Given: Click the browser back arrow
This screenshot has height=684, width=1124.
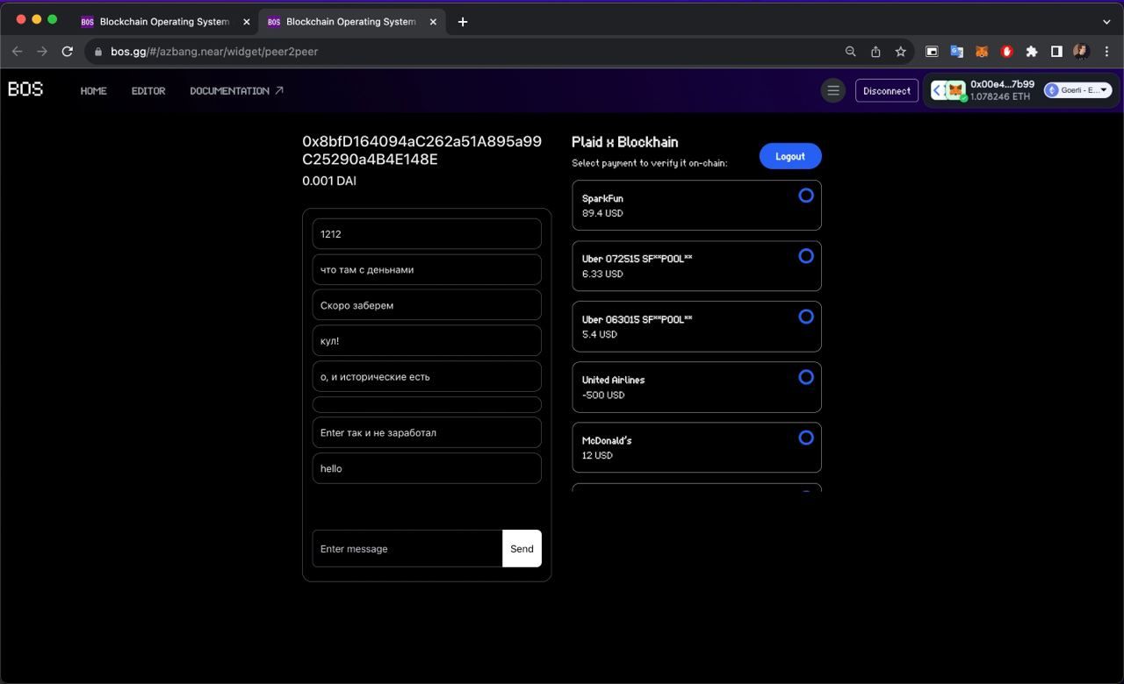Looking at the screenshot, I should [17, 52].
